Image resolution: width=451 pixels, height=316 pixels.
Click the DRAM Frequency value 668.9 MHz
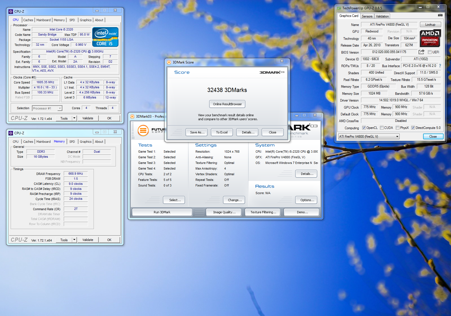point(76,174)
